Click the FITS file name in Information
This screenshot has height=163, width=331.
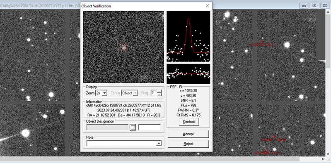point(123,106)
